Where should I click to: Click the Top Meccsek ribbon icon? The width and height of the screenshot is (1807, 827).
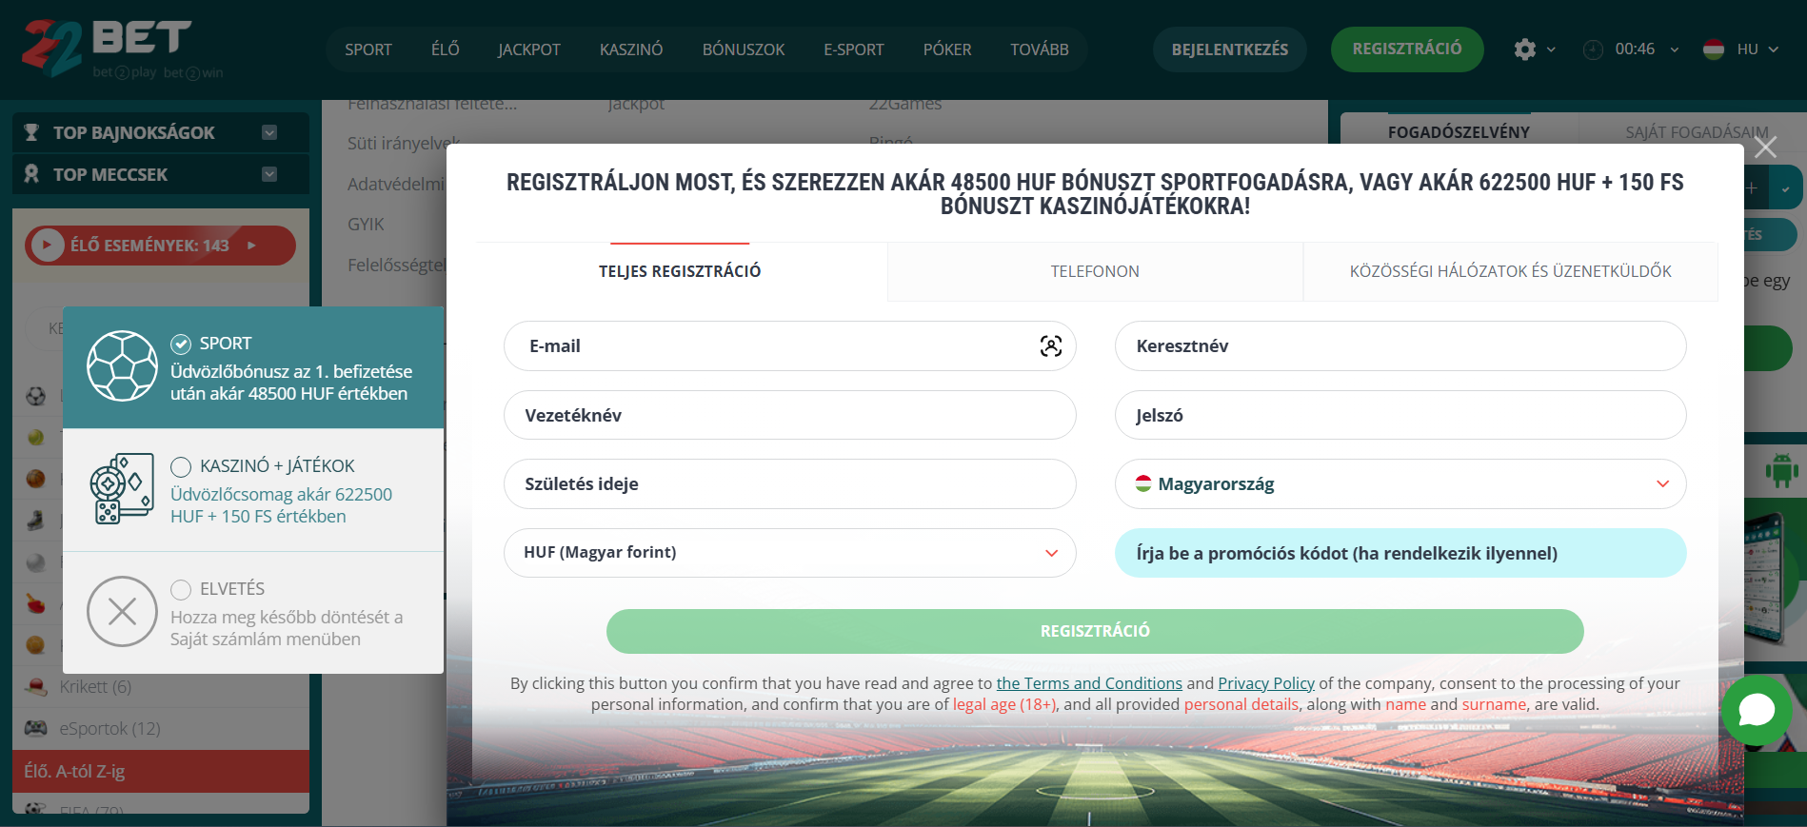click(x=31, y=174)
